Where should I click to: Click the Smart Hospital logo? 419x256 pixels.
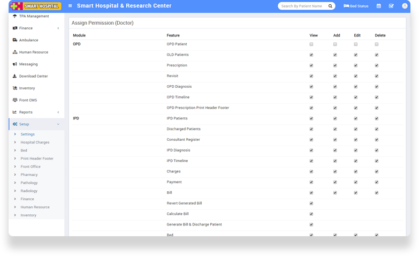(x=36, y=6)
